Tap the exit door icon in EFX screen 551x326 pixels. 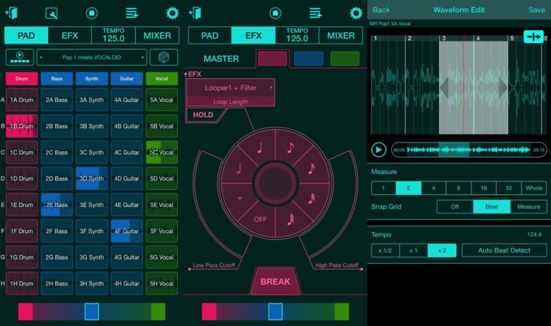coord(195,14)
